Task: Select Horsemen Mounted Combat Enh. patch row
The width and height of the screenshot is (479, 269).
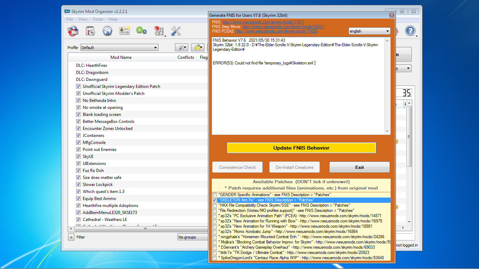Action: pyautogui.click(x=301, y=237)
